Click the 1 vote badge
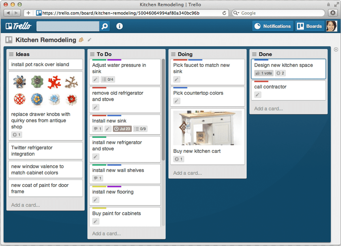Viewport: 341px width, 246px height. point(264,73)
